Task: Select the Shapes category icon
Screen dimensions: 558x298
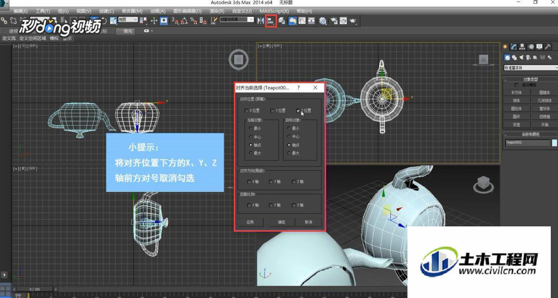Action: (514, 57)
